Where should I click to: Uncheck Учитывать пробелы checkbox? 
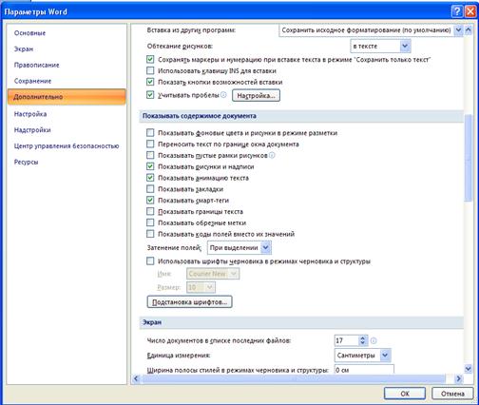(x=150, y=95)
